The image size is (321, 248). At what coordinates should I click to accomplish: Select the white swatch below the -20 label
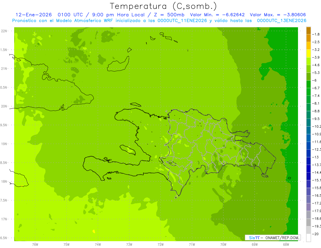pos(308,238)
